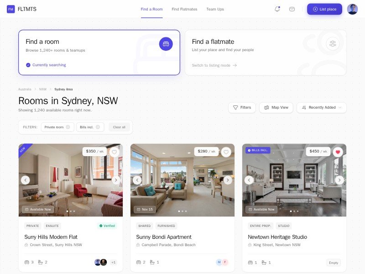Switch to the Find Flatmates tab
This screenshot has width=365, height=274.
point(184,9)
